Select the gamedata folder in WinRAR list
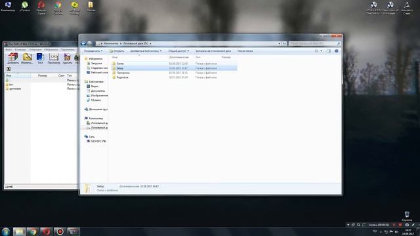This screenshot has height=236, width=420. click(13, 88)
